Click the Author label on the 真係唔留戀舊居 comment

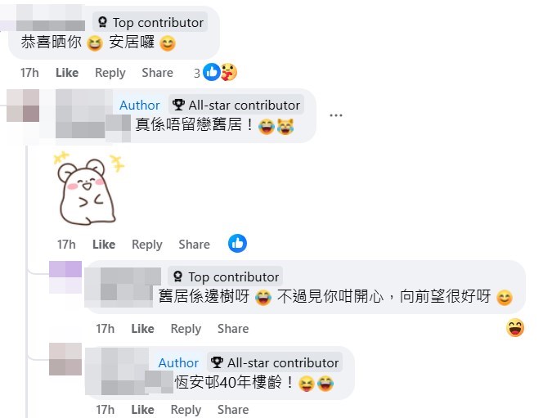[140, 105]
